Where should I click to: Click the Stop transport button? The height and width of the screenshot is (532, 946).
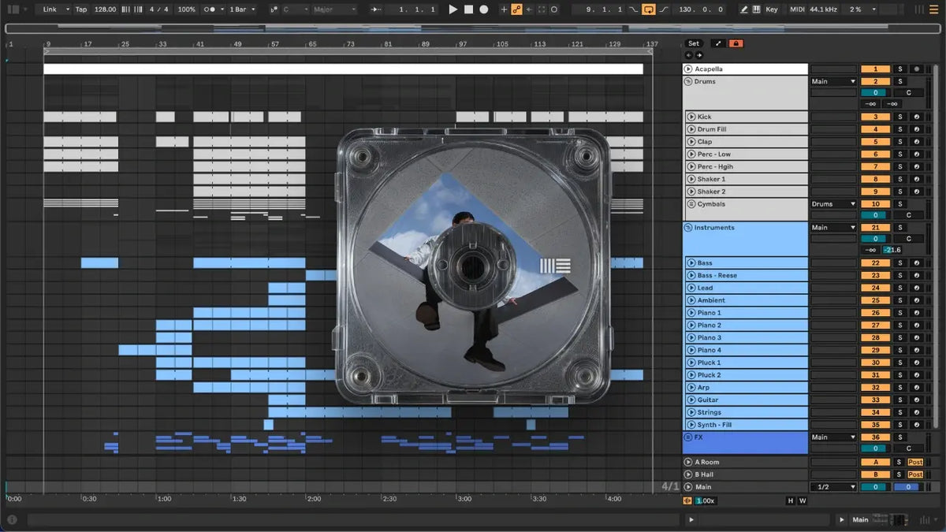(468, 9)
